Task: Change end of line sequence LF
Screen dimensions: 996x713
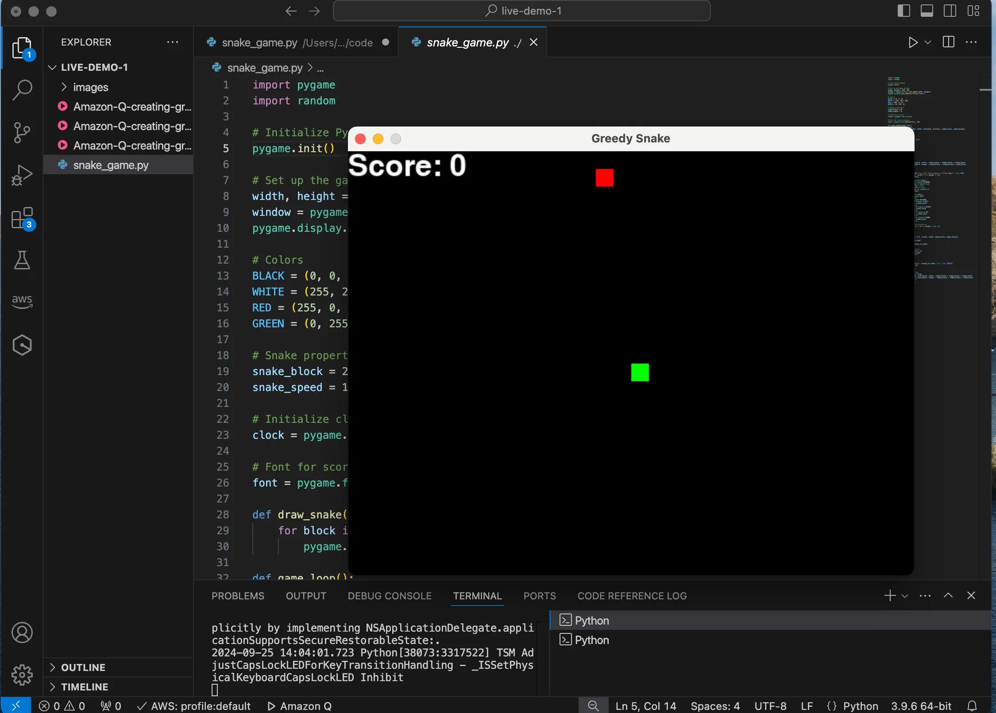Action: tap(807, 706)
